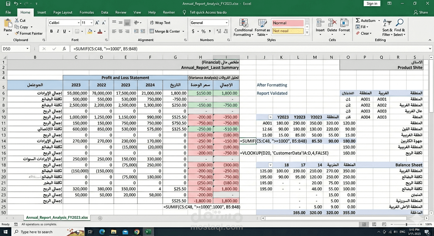
Task: Expand the General number format dropdown
Action: 227,23
